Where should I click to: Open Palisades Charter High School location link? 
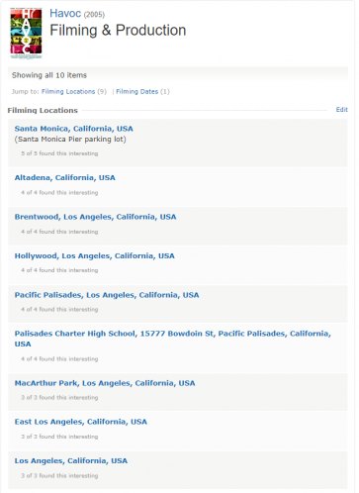[173, 339]
